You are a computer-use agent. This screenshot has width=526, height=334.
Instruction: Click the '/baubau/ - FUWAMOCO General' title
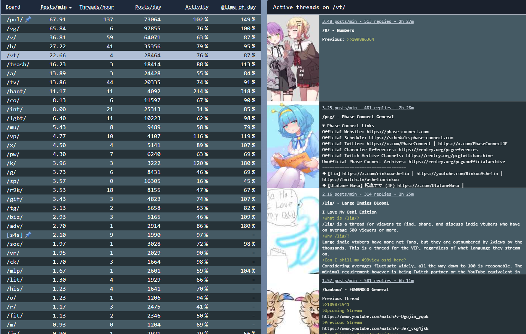[x=356, y=289]
